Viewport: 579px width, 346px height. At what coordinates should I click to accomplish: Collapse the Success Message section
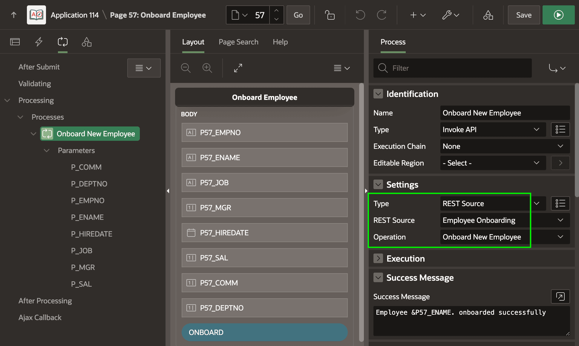[x=378, y=278]
